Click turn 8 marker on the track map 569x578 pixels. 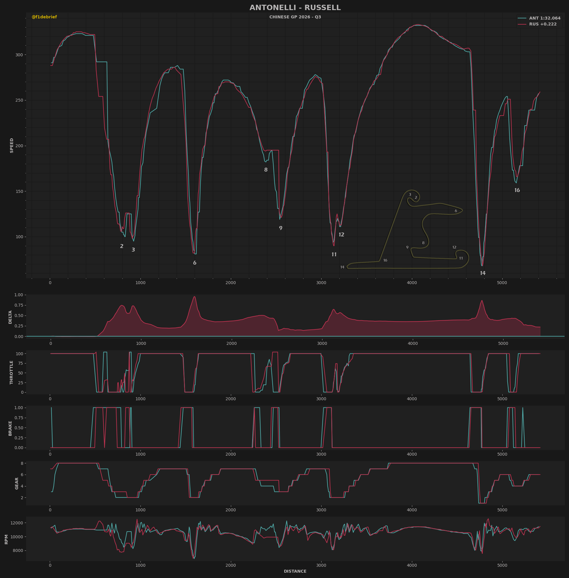tap(423, 243)
